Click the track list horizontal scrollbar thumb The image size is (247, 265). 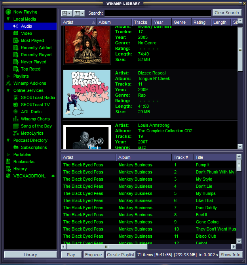click(107, 247)
